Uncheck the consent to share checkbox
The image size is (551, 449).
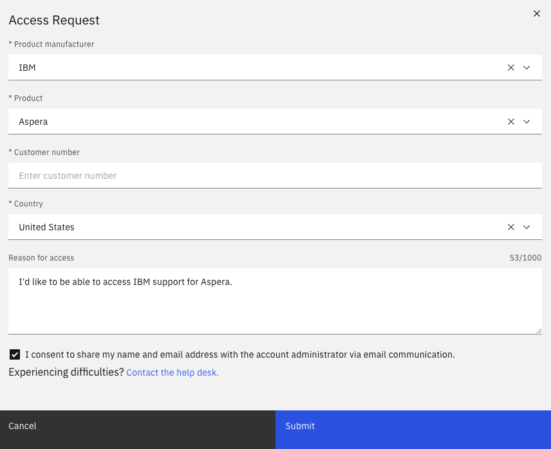click(15, 354)
